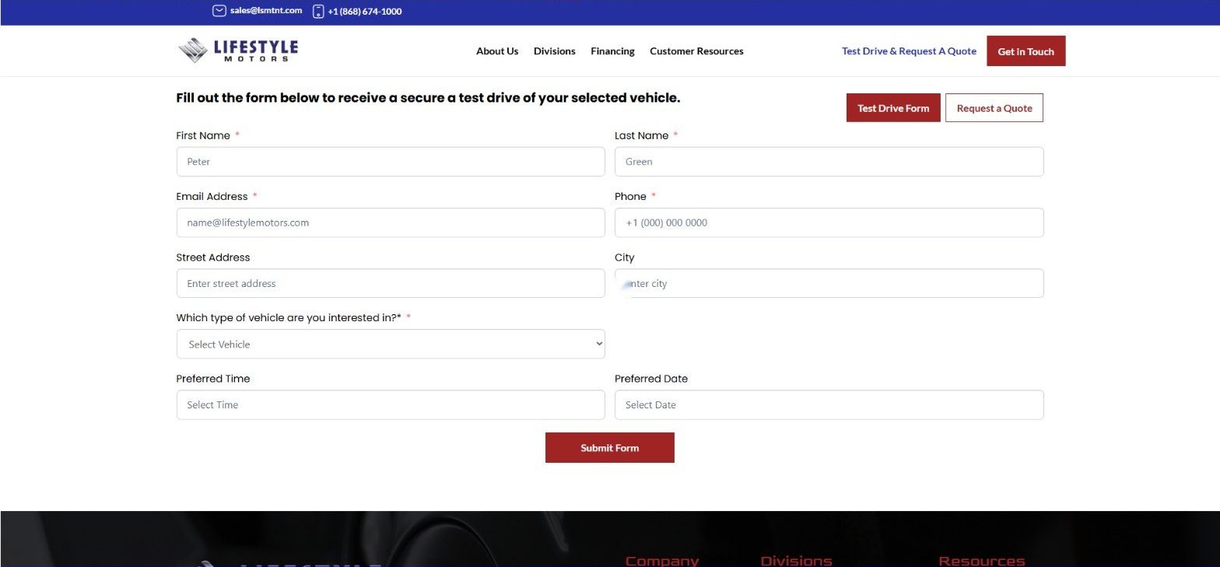Open the Lifestyle Motors logo homepage
The image size is (1220, 567).
click(238, 50)
